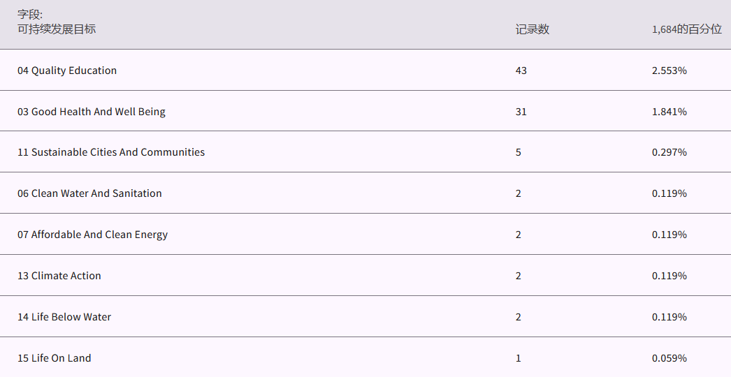Click the "1,684的百分位" column header

point(686,29)
